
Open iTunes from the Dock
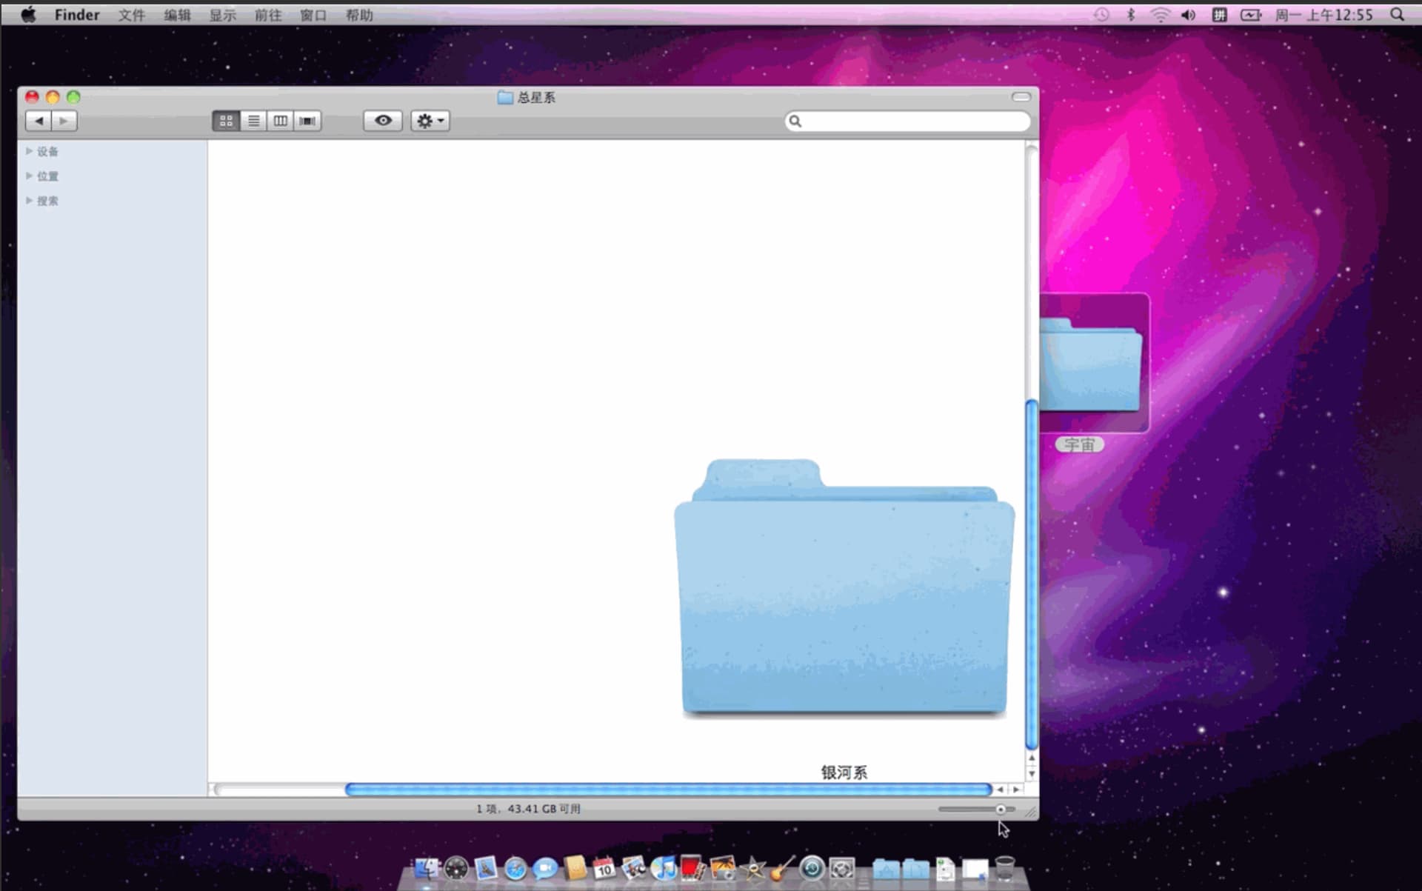coord(664,868)
